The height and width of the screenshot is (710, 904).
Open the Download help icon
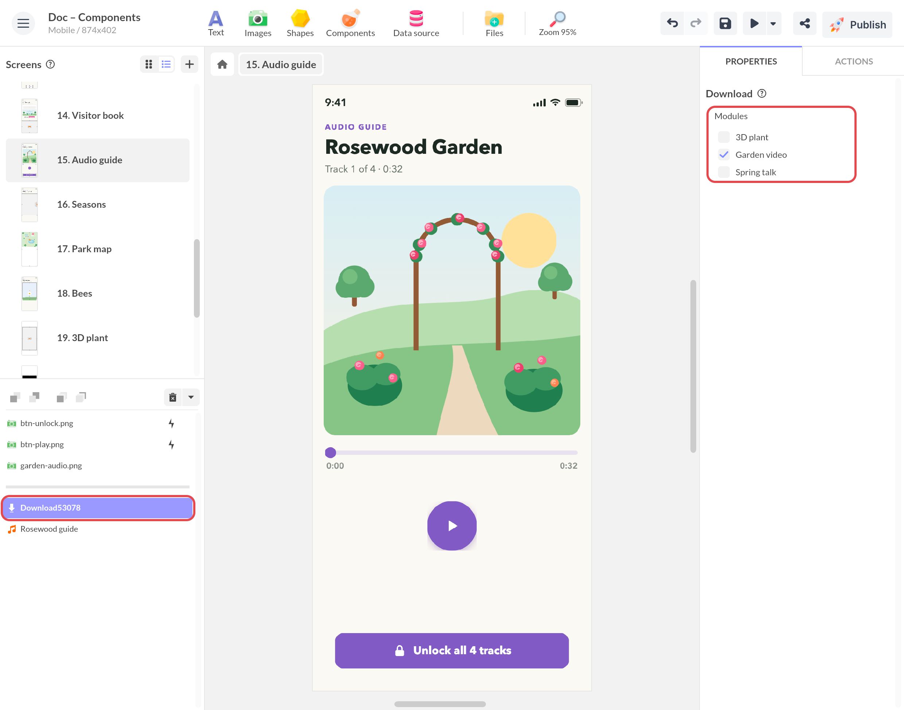click(761, 94)
